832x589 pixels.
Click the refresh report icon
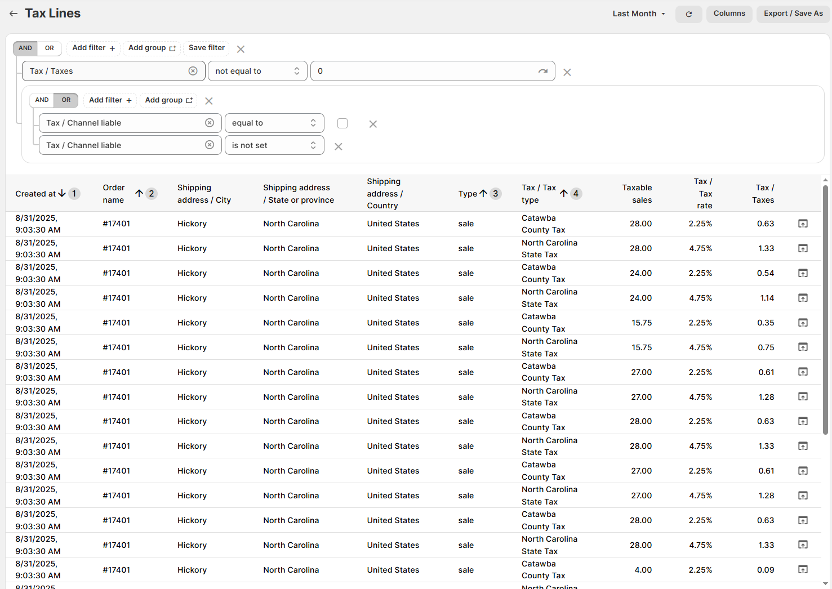click(x=688, y=14)
